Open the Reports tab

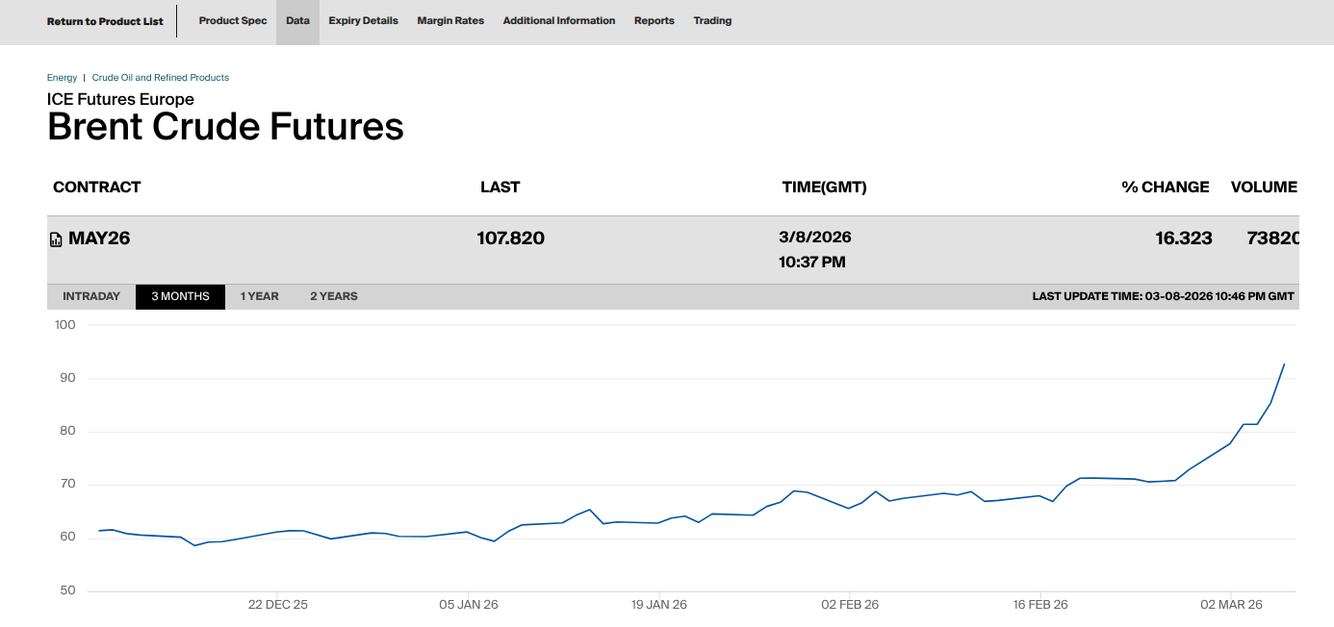click(x=654, y=21)
